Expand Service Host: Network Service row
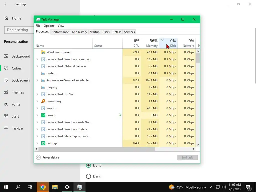 tap(37, 66)
